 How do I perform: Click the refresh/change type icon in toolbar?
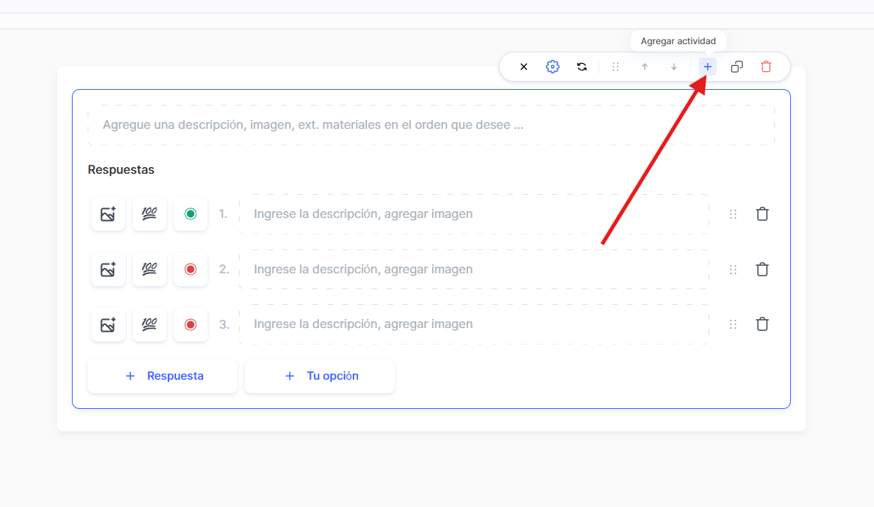(582, 67)
